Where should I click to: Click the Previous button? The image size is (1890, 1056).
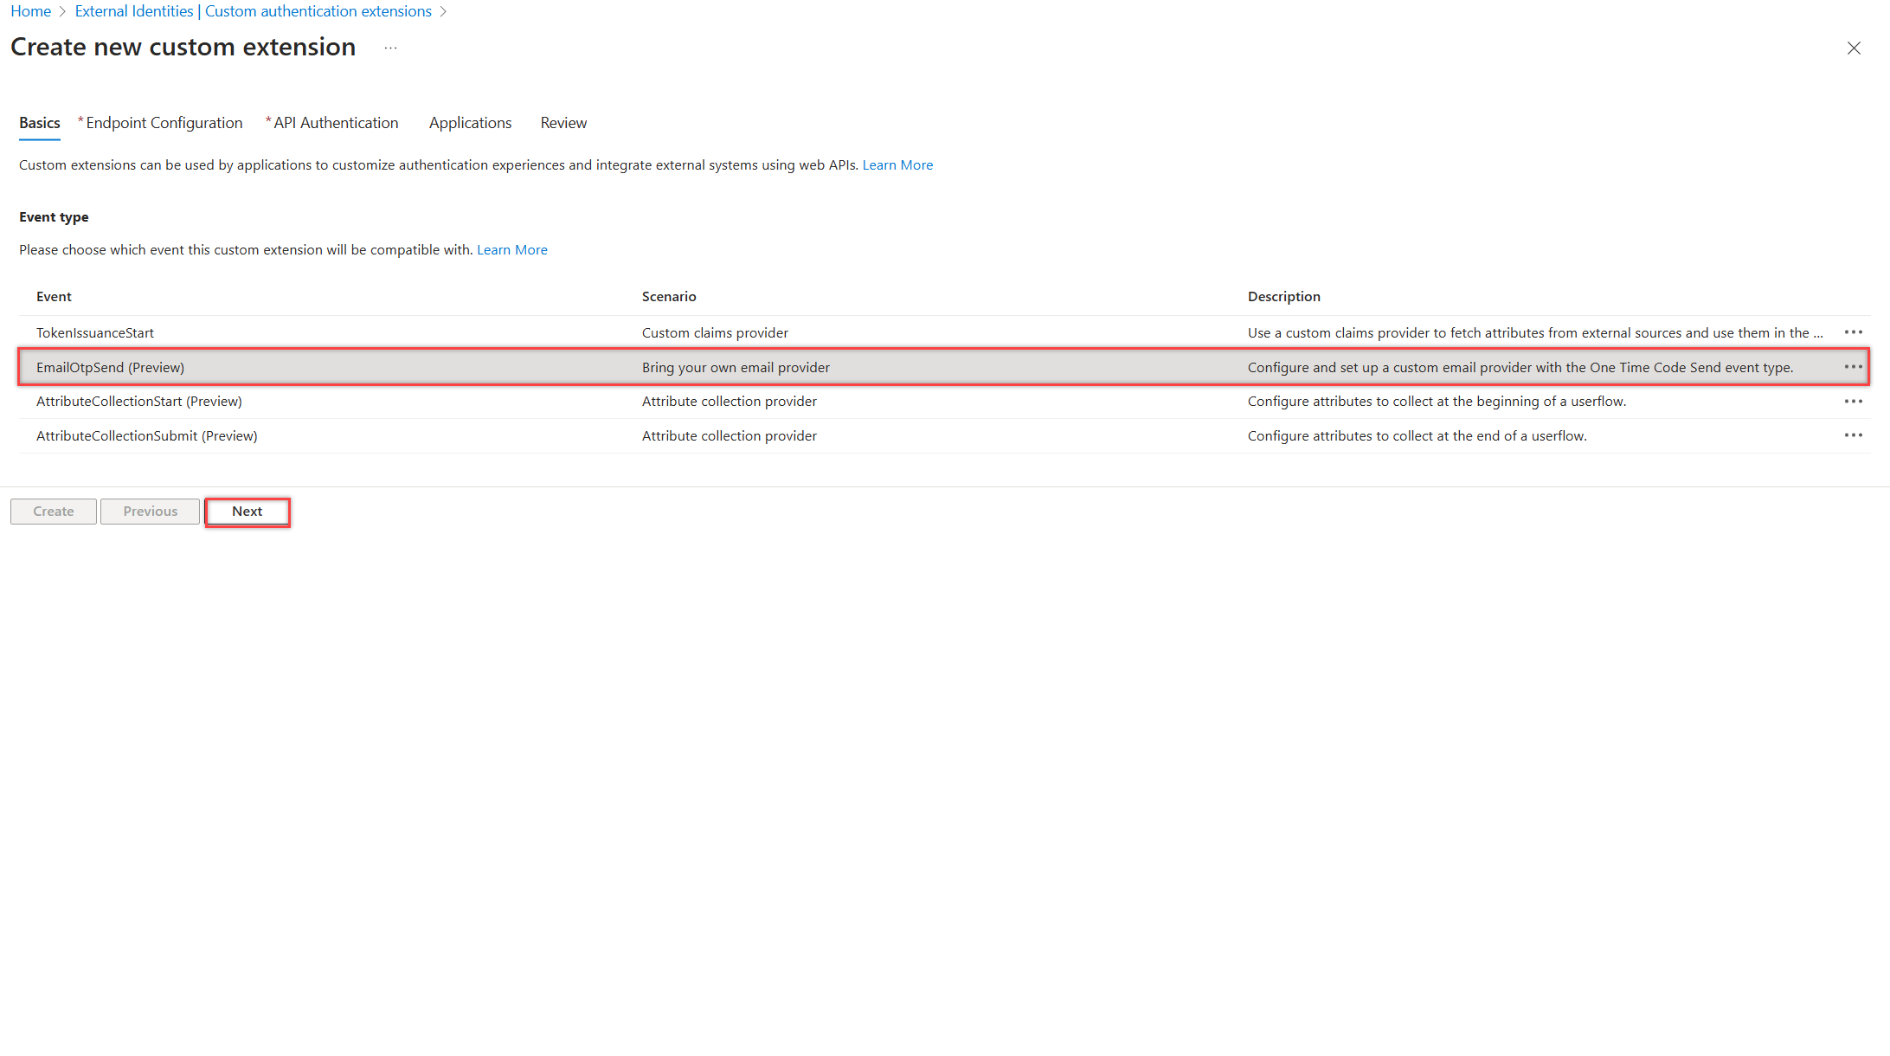click(x=151, y=512)
